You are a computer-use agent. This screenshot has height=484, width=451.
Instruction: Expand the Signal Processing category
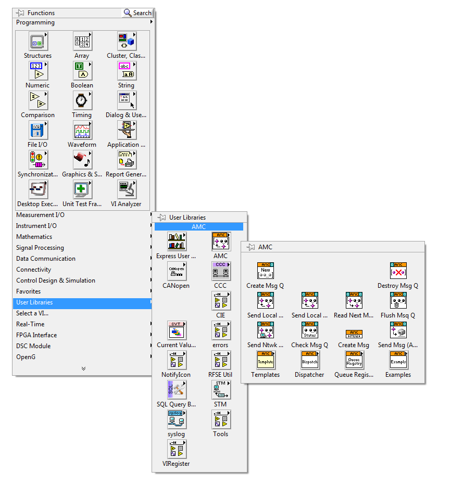[84, 248]
